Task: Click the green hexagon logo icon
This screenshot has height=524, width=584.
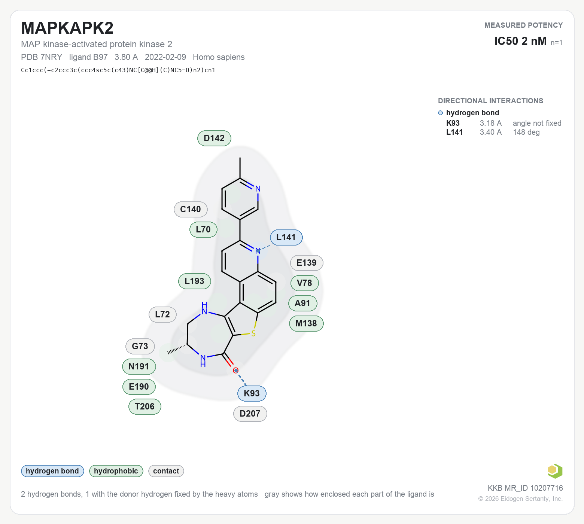Action: (x=555, y=471)
